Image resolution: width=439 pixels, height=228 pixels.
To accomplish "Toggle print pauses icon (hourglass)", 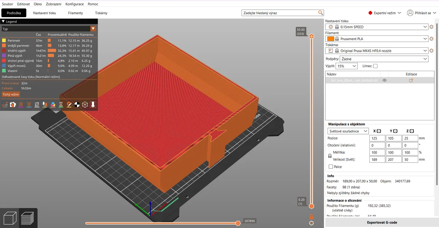I will (x=61, y=105).
